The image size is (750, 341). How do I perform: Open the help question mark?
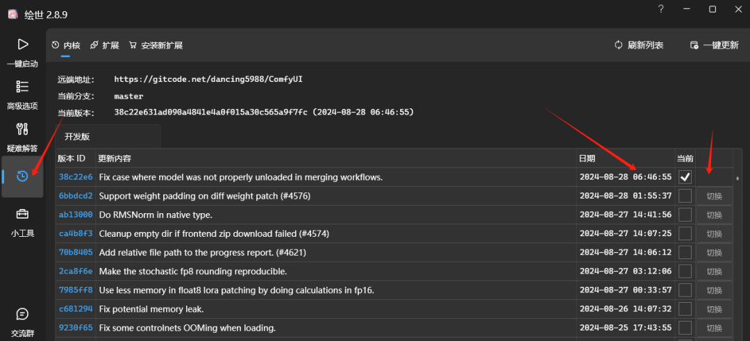pyautogui.click(x=661, y=9)
